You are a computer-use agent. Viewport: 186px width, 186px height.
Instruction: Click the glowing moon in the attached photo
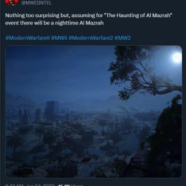[x=177, y=57]
